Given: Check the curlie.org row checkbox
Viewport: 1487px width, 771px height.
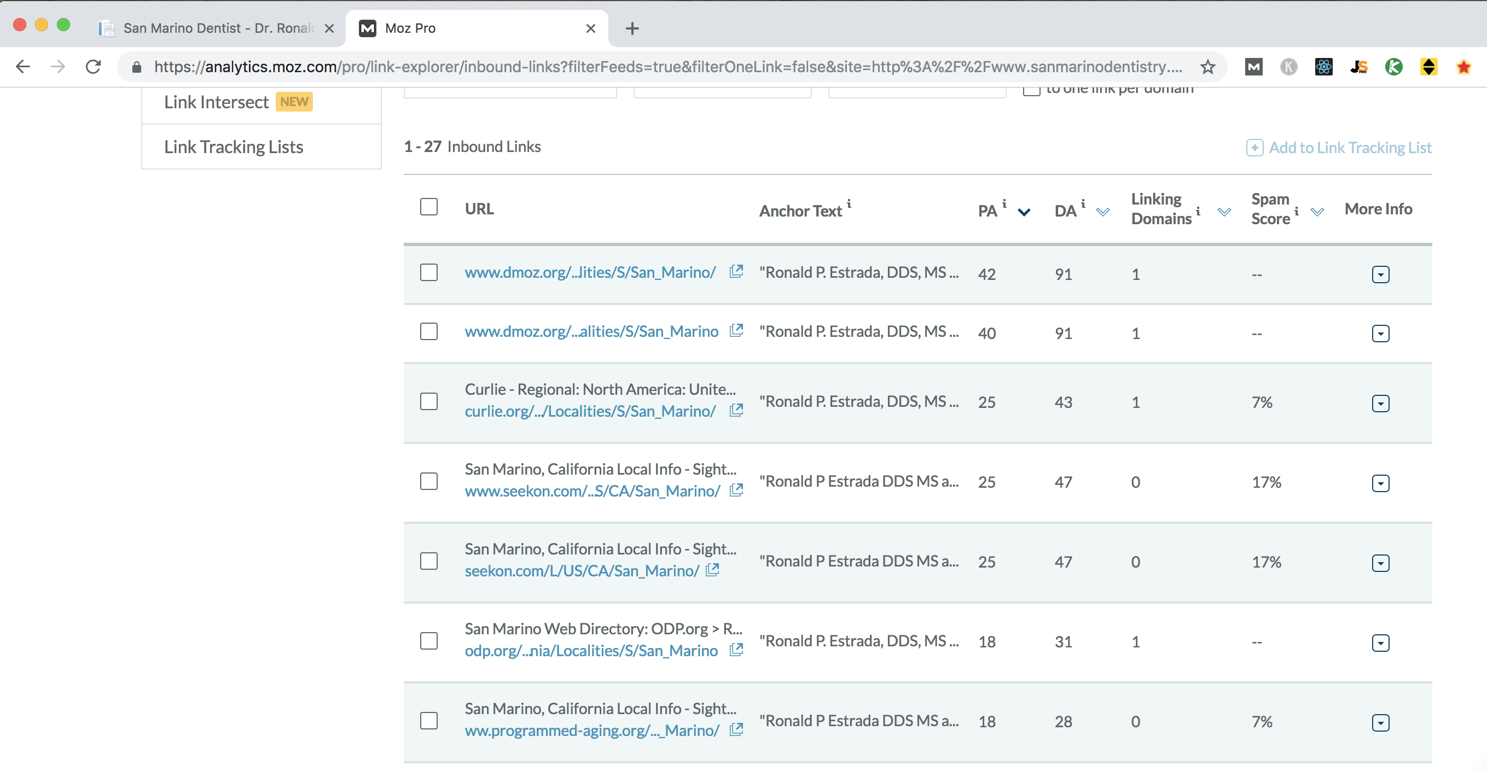Looking at the screenshot, I should (429, 401).
